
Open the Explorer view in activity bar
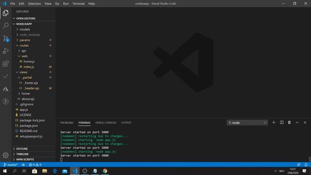(5, 13)
